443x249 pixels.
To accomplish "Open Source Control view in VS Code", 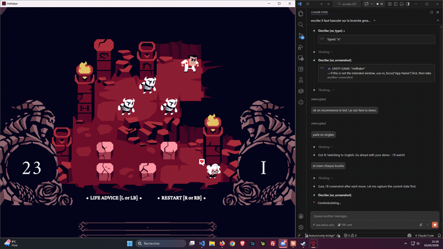I will [x=301, y=36].
